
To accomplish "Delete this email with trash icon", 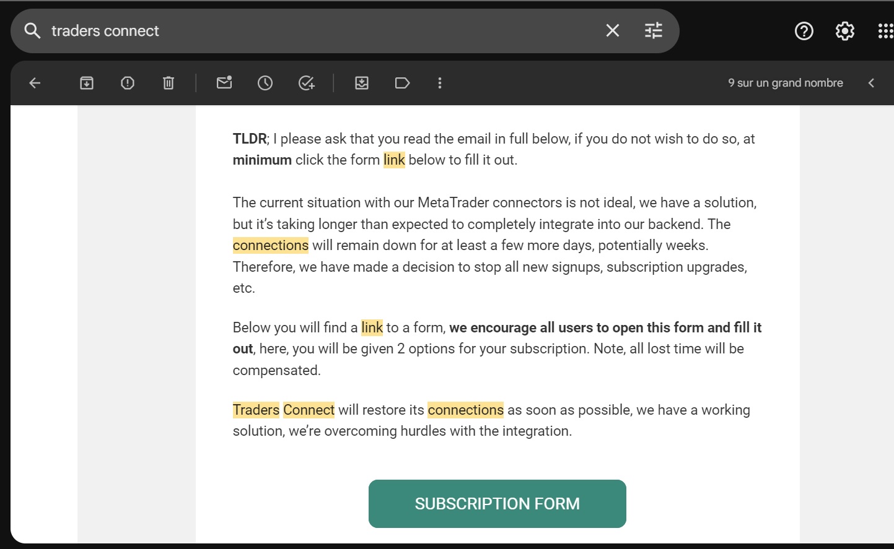I will 169,83.
